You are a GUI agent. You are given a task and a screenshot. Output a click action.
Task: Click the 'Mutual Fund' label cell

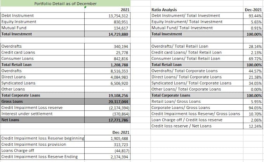42,28
